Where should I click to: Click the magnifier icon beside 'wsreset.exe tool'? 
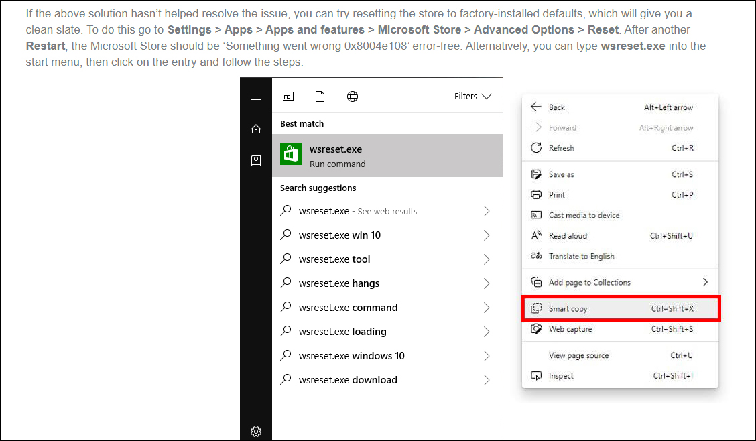(x=286, y=258)
